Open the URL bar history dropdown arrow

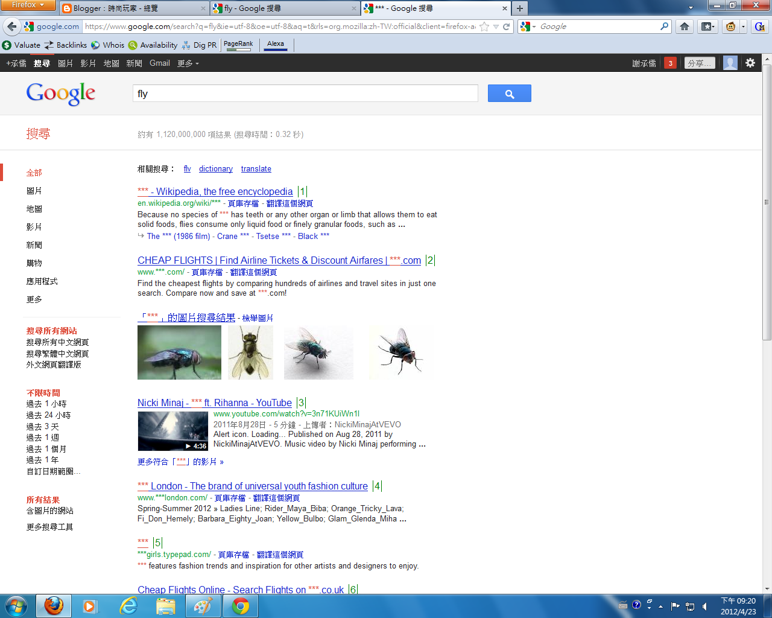tap(496, 27)
